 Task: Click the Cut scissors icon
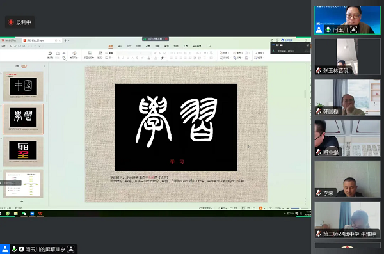click(64, 53)
